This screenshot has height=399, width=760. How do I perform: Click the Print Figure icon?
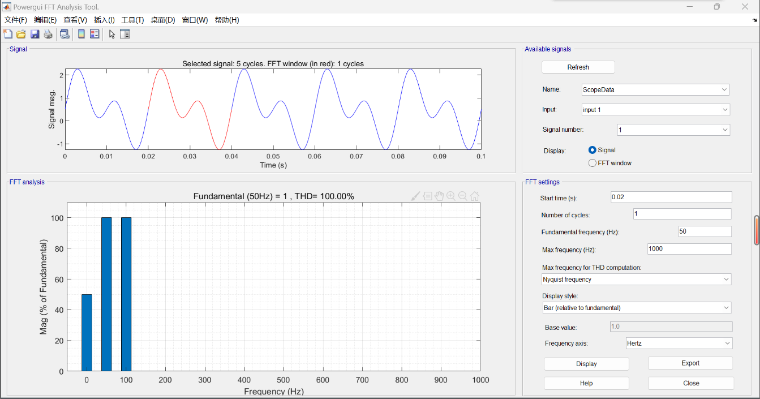(x=48, y=34)
